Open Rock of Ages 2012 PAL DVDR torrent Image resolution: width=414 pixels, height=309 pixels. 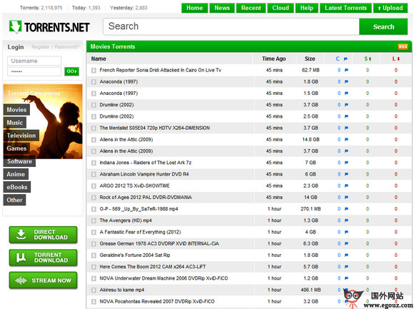point(146,198)
